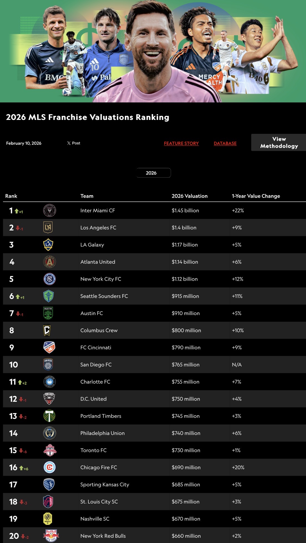Image resolution: width=306 pixels, height=543 pixels.
Task: Sort by the Rank column header
Action: (11, 196)
